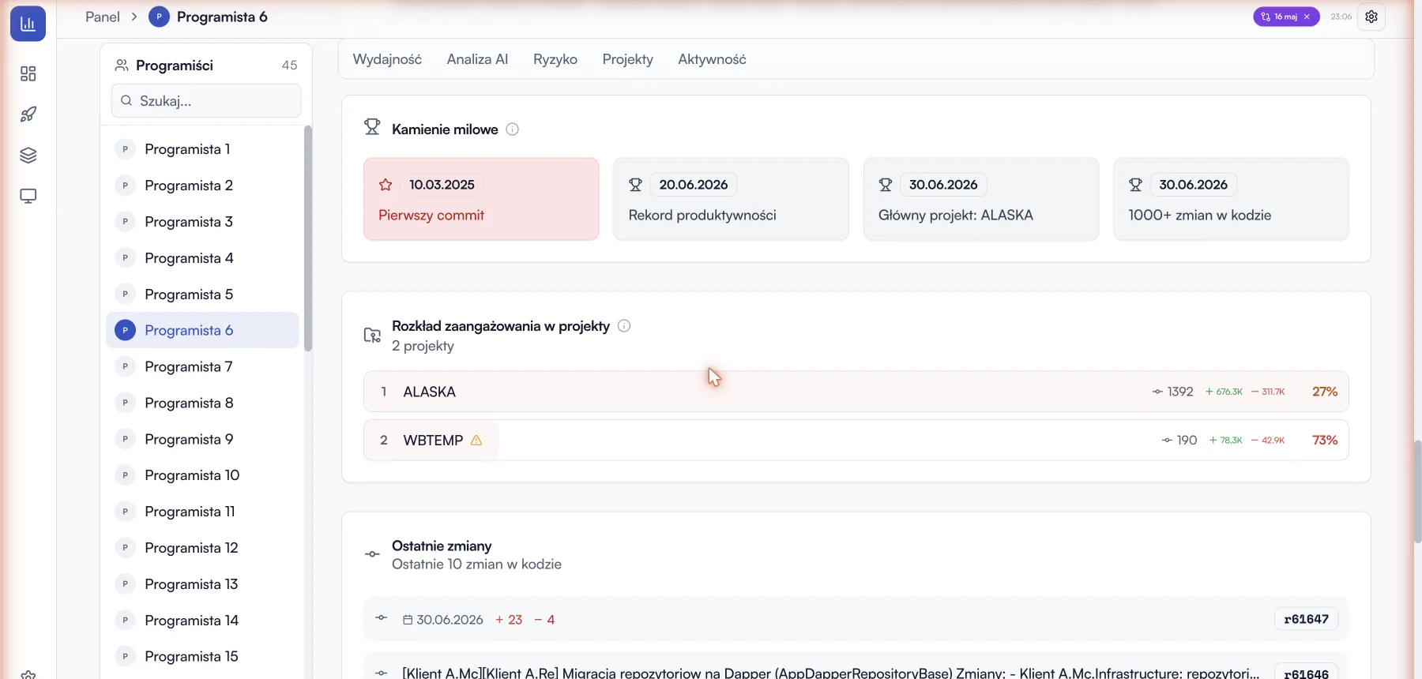Select Programista 15 in the list
This screenshot has height=679, width=1422.
[203, 656]
